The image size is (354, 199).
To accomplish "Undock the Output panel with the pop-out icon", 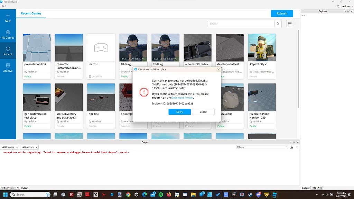I will click(294, 142).
